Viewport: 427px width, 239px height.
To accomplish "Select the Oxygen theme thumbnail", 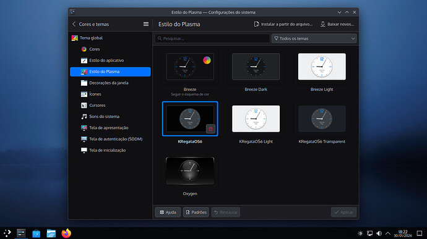I will tap(190, 171).
